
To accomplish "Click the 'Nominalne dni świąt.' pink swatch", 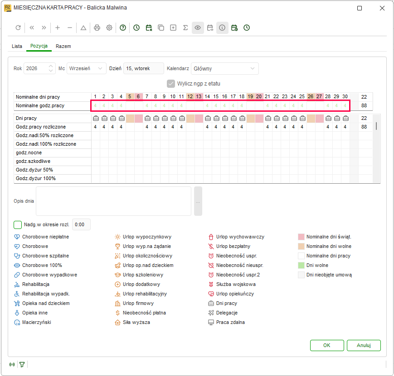I will tap(301, 237).
